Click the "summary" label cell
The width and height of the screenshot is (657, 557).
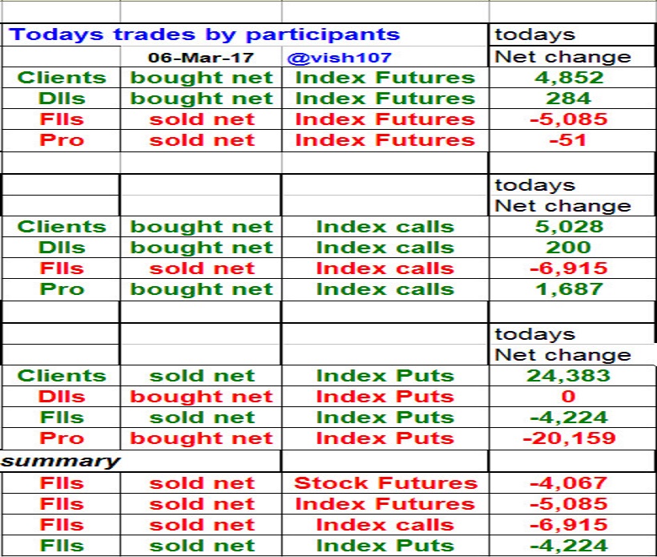click(61, 461)
